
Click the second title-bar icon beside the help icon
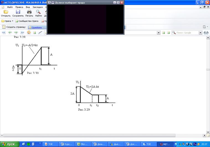(53, 2)
